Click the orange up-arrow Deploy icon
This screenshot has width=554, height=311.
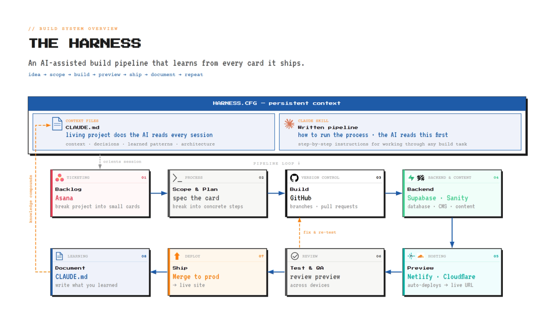click(177, 256)
